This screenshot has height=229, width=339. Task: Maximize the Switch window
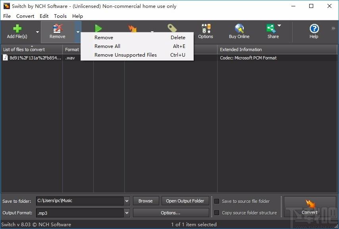tap(311, 6)
